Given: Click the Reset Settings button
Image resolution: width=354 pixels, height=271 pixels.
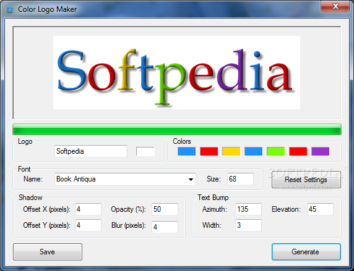Looking at the screenshot, I should 306,180.
